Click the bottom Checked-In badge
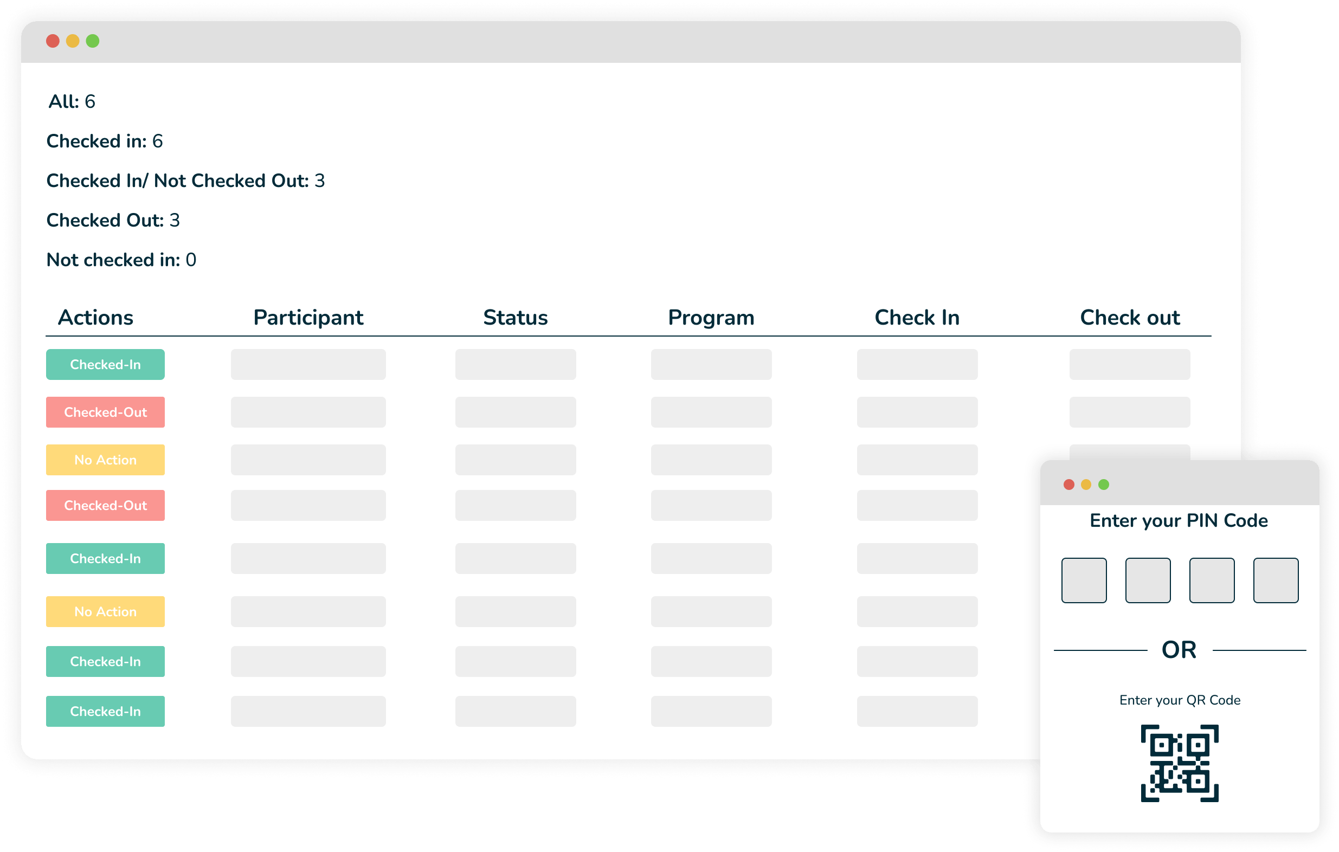The height and width of the screenshot is (852, 1339). (x=105, y=711)
